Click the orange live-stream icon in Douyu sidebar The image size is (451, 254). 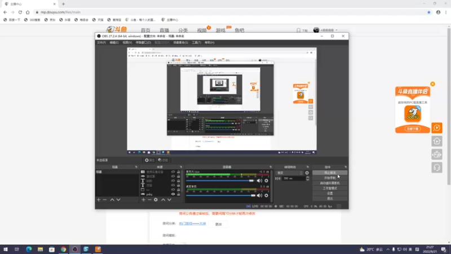[436, 128]
